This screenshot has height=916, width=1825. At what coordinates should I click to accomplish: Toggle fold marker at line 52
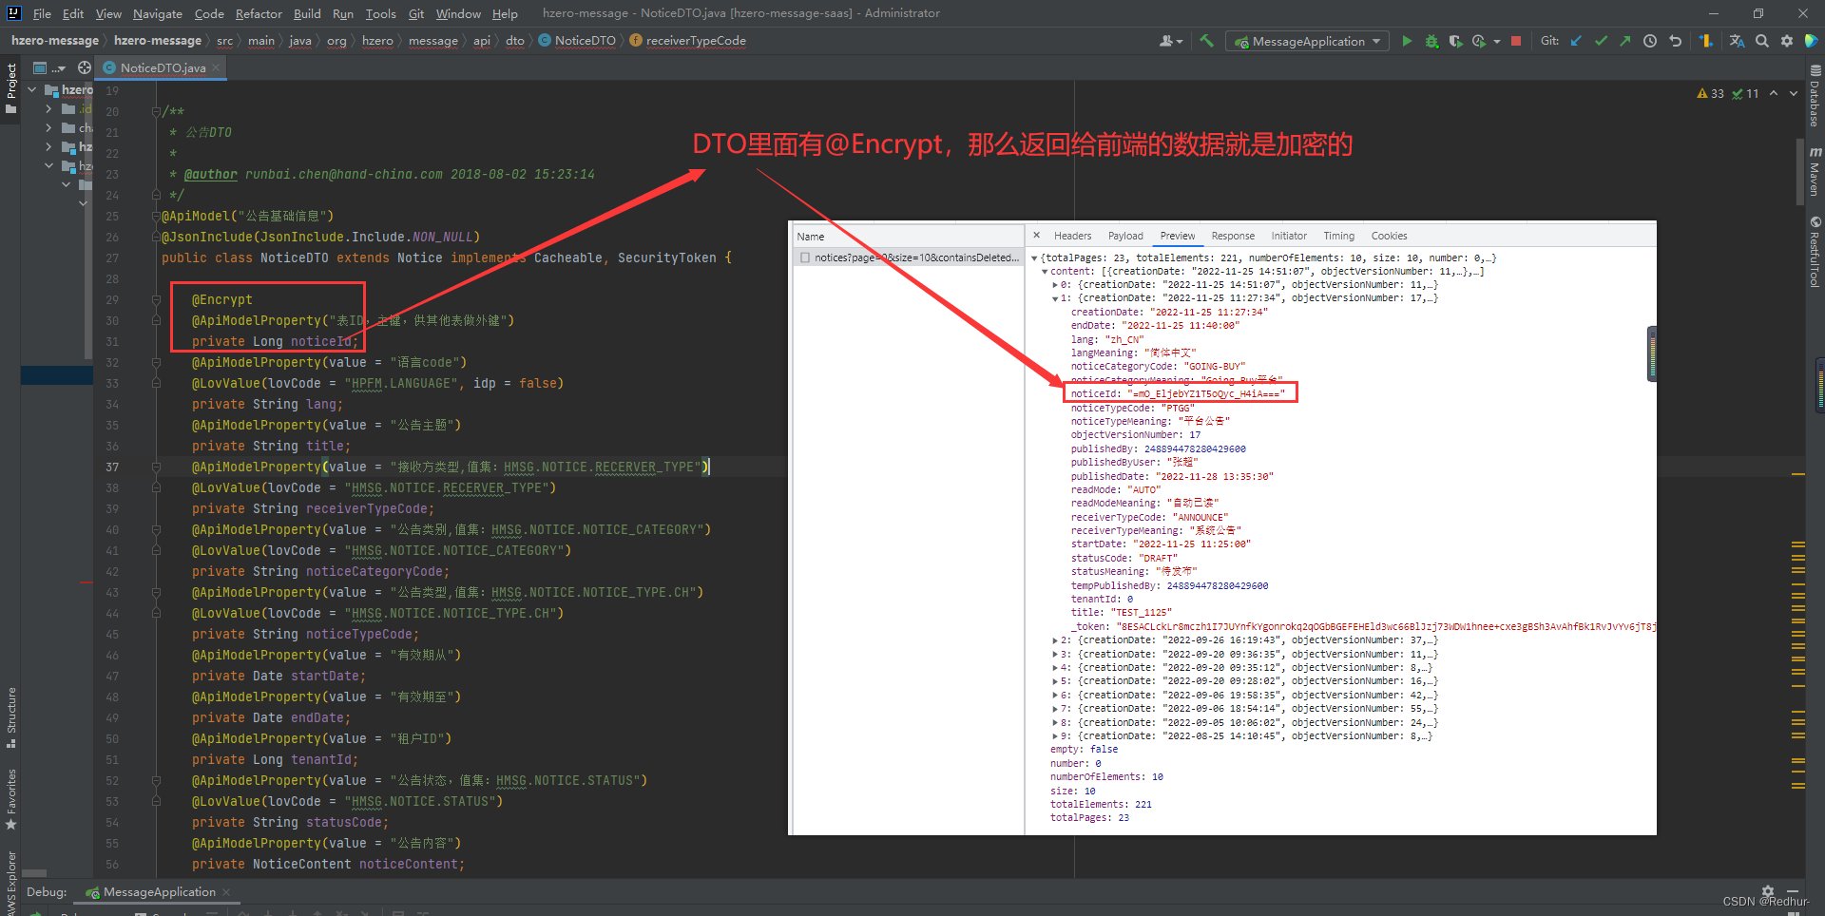coord(156,780)
